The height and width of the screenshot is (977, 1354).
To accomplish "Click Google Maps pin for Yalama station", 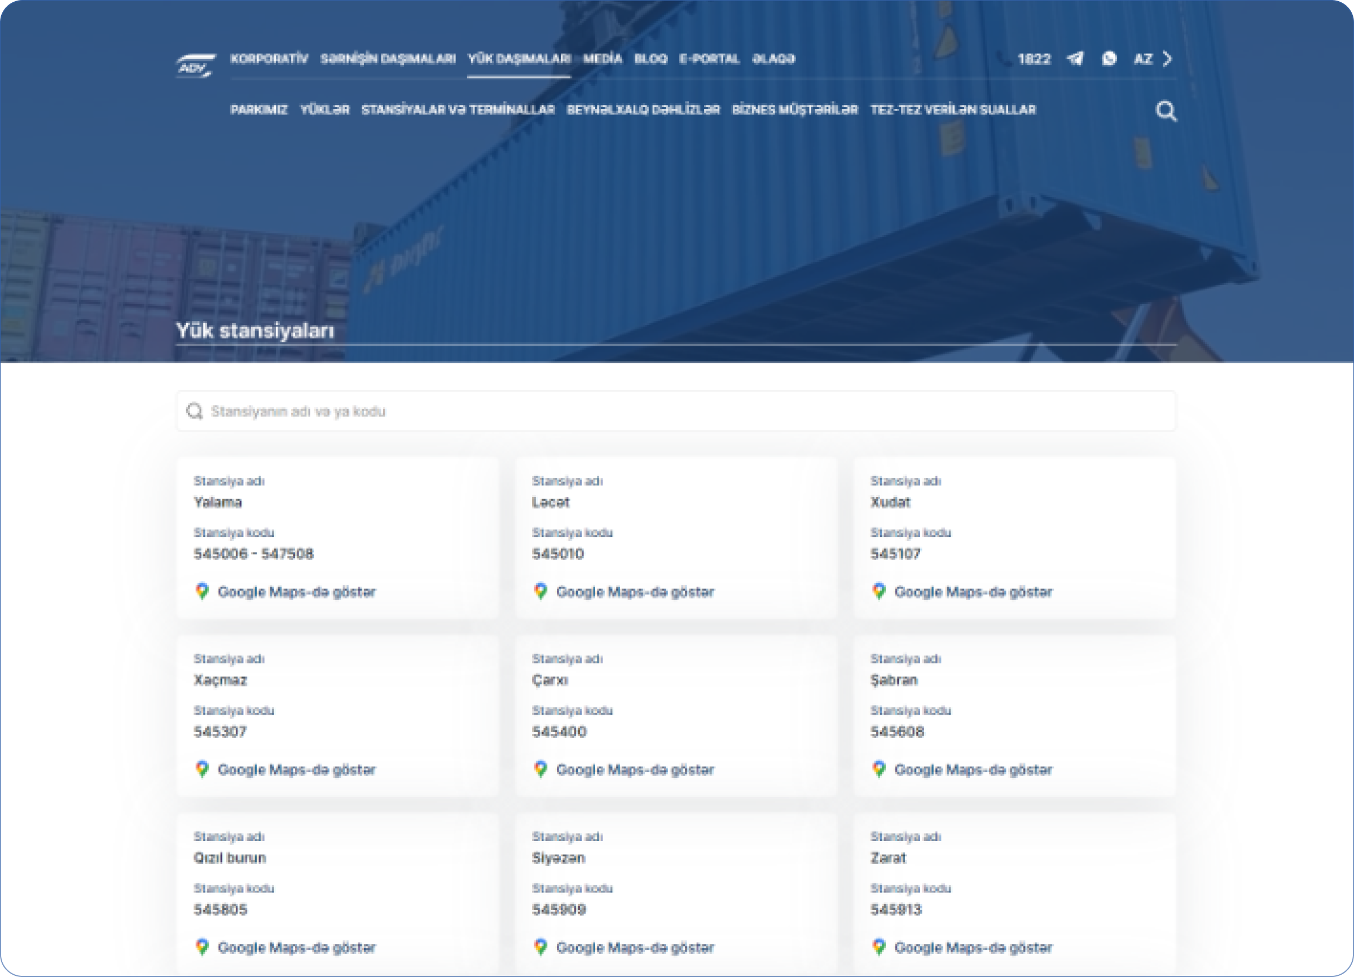I will click(x=203, y=592).
